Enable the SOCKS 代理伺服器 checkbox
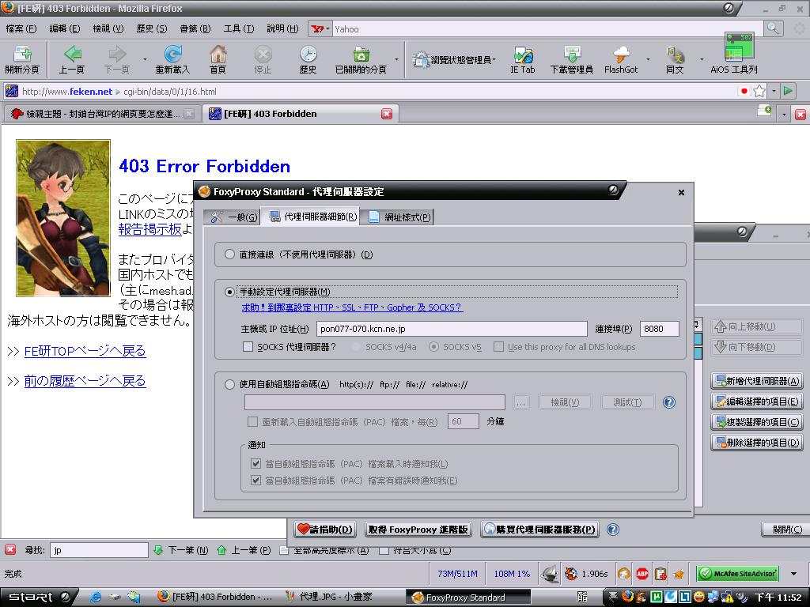 tap(248, 347)
